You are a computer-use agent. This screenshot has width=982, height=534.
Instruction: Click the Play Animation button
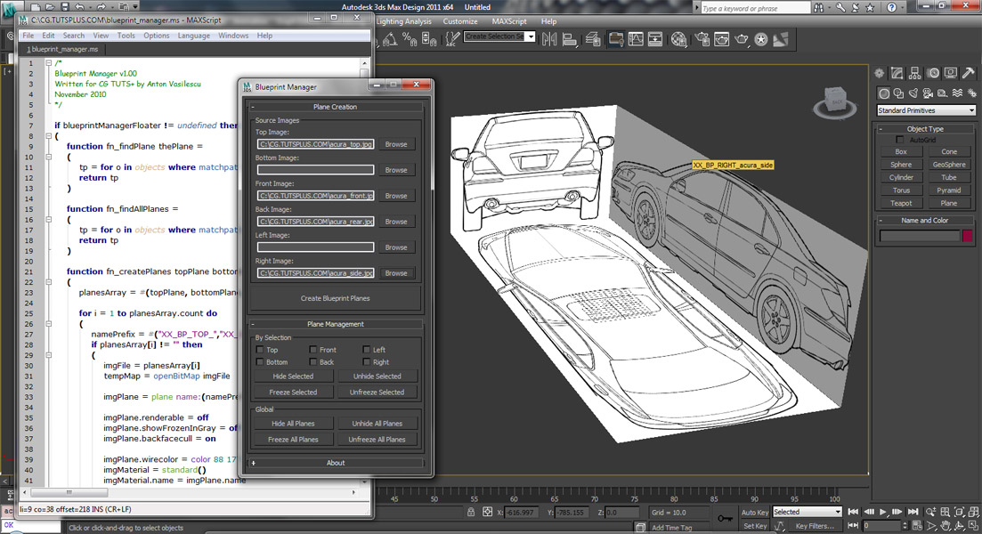(x=883, y=512)
